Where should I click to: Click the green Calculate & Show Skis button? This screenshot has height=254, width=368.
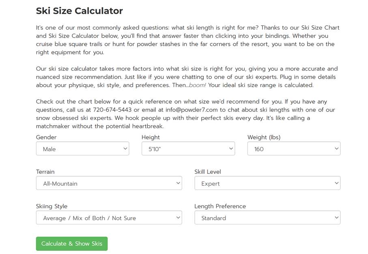[x=72, y=244]
